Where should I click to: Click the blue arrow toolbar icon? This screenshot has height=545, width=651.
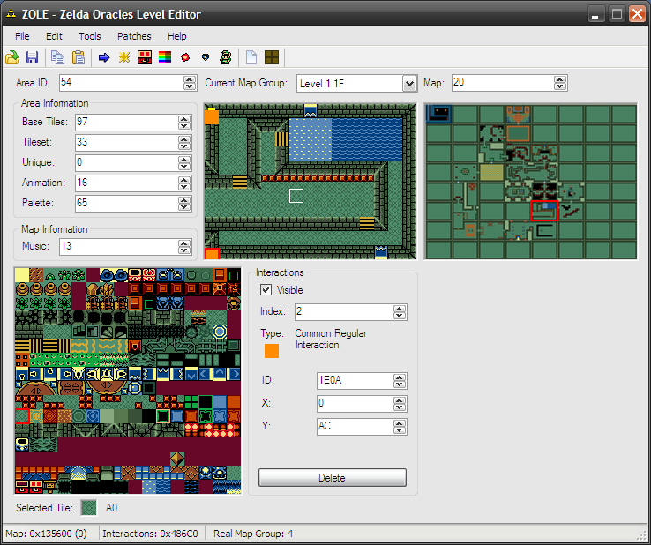pos(104,58)
